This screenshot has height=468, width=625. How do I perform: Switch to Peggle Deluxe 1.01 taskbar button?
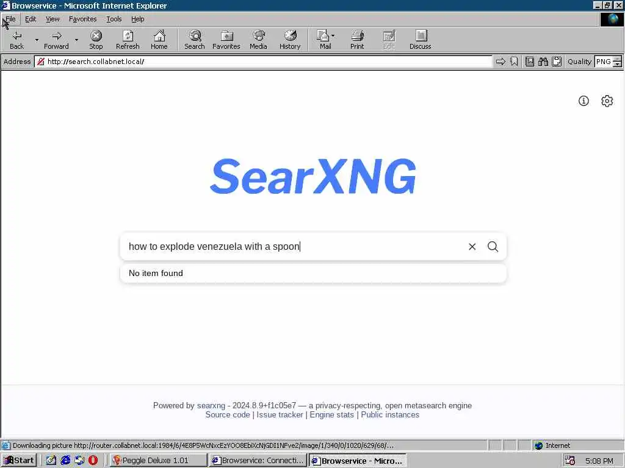158,461
